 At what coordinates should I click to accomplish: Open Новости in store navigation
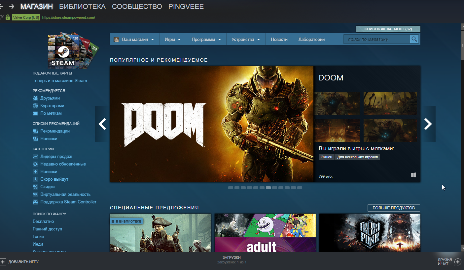(x=279, y=39)
